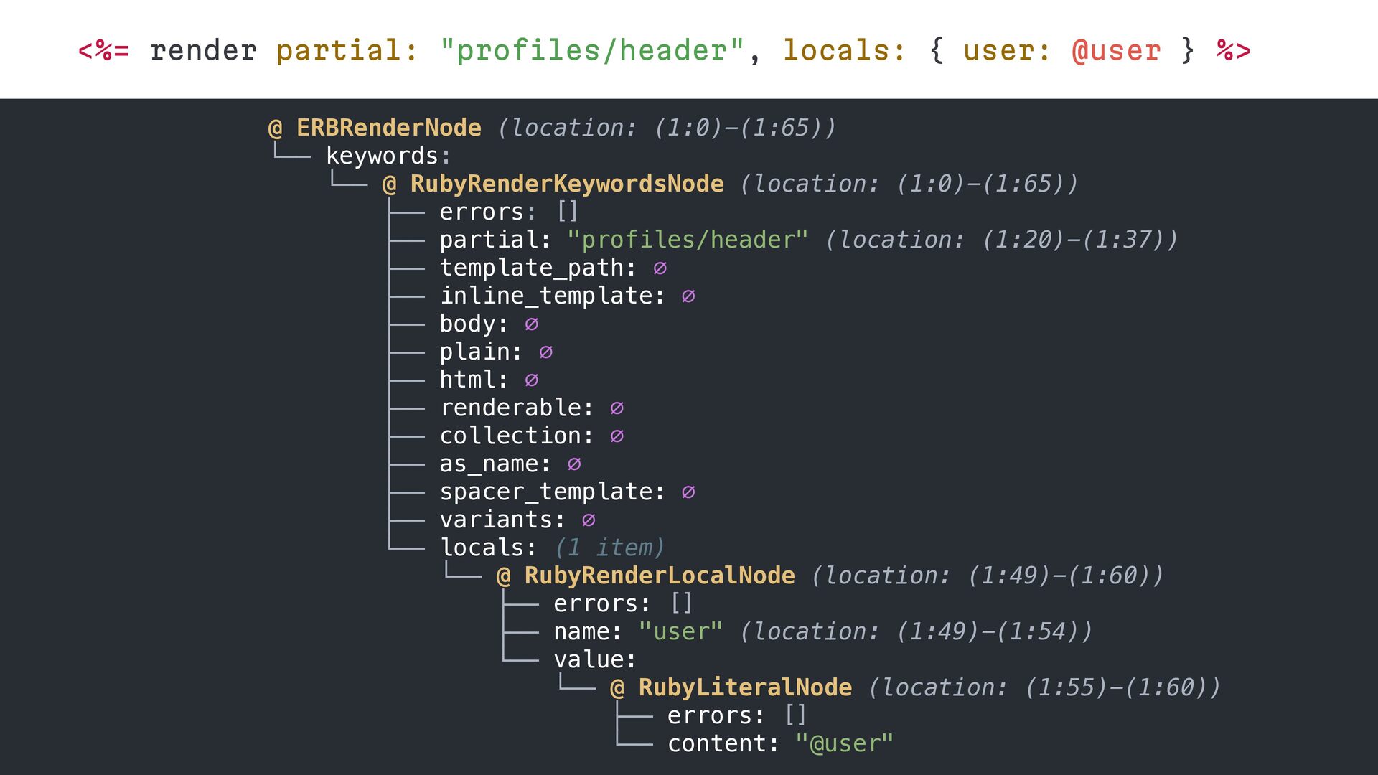Click the RubyLiteralNode node name
This screenshot has height=775, width=1378.
(745, 687)
